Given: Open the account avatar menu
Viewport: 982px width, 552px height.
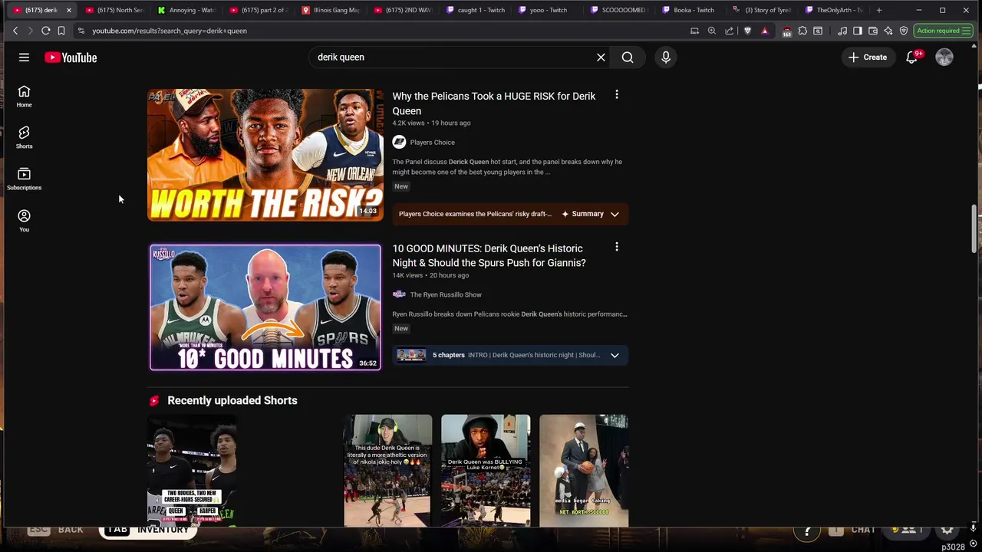Looking at the screenshot, I should (x=944, y=58).
